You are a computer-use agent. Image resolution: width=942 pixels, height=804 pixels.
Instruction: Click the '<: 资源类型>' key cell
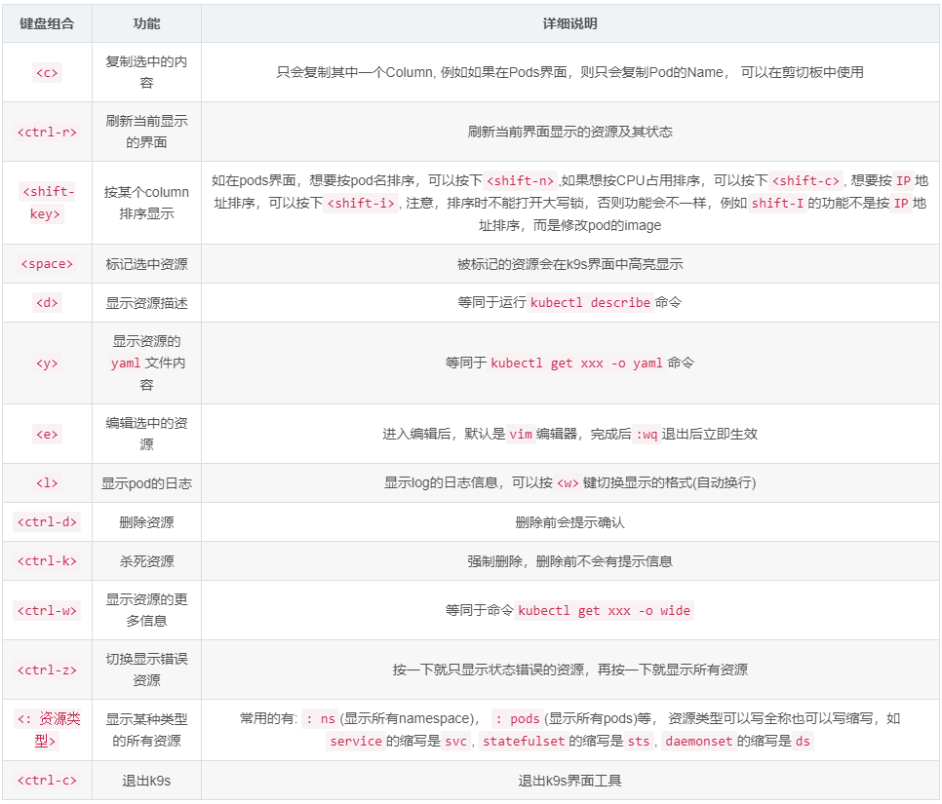(47, 730)
